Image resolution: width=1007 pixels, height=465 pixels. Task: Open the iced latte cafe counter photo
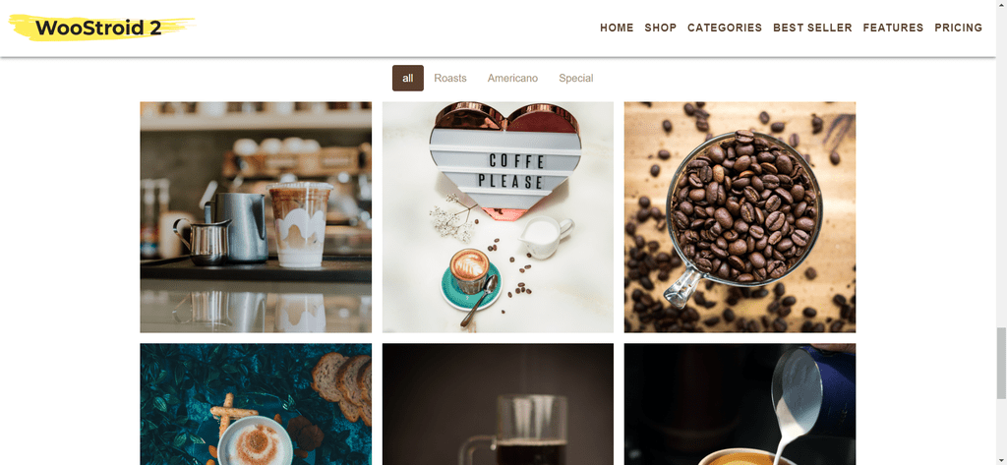point(256,217)
